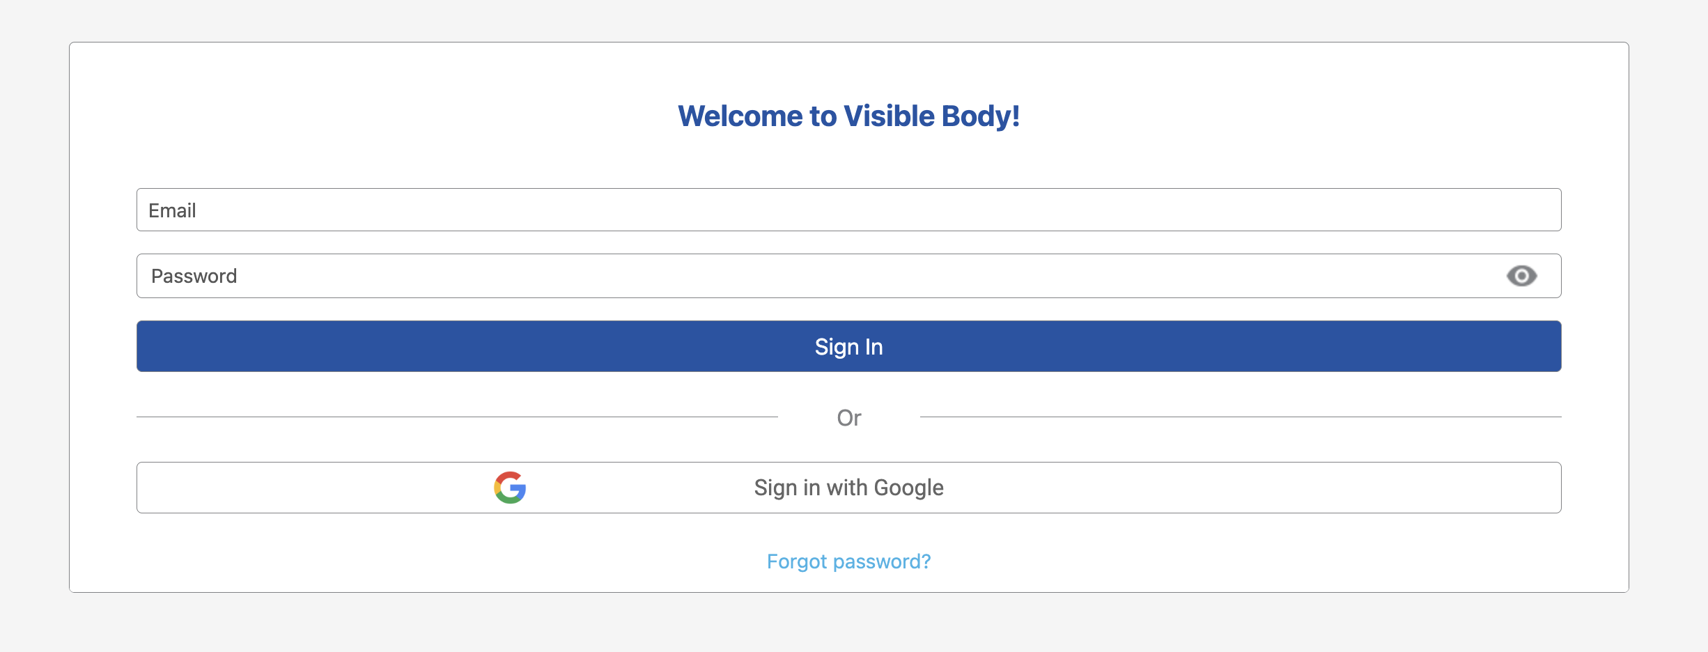Screen dimensions: 1708x652
Task: Submit credentials via Sign In
Action: coord(848,346)
